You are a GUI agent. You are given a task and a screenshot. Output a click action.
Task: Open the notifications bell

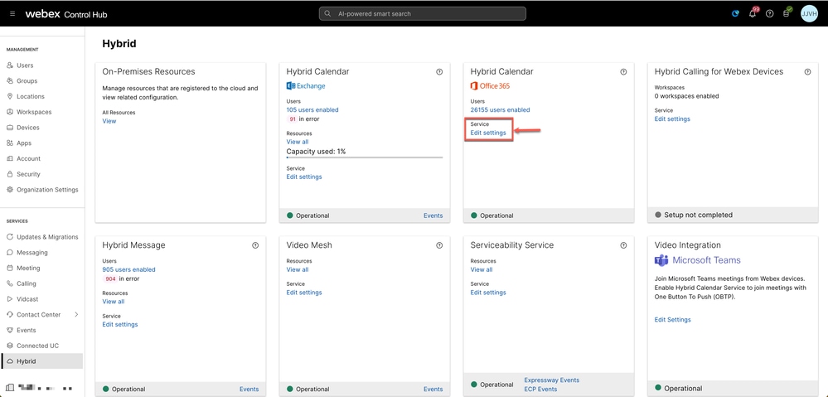[x=753, y=14]
